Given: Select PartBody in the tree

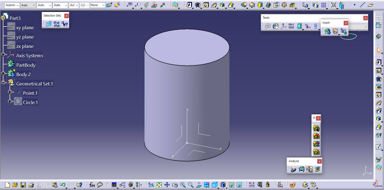Looking at the screenshot, I should [26, 65].
